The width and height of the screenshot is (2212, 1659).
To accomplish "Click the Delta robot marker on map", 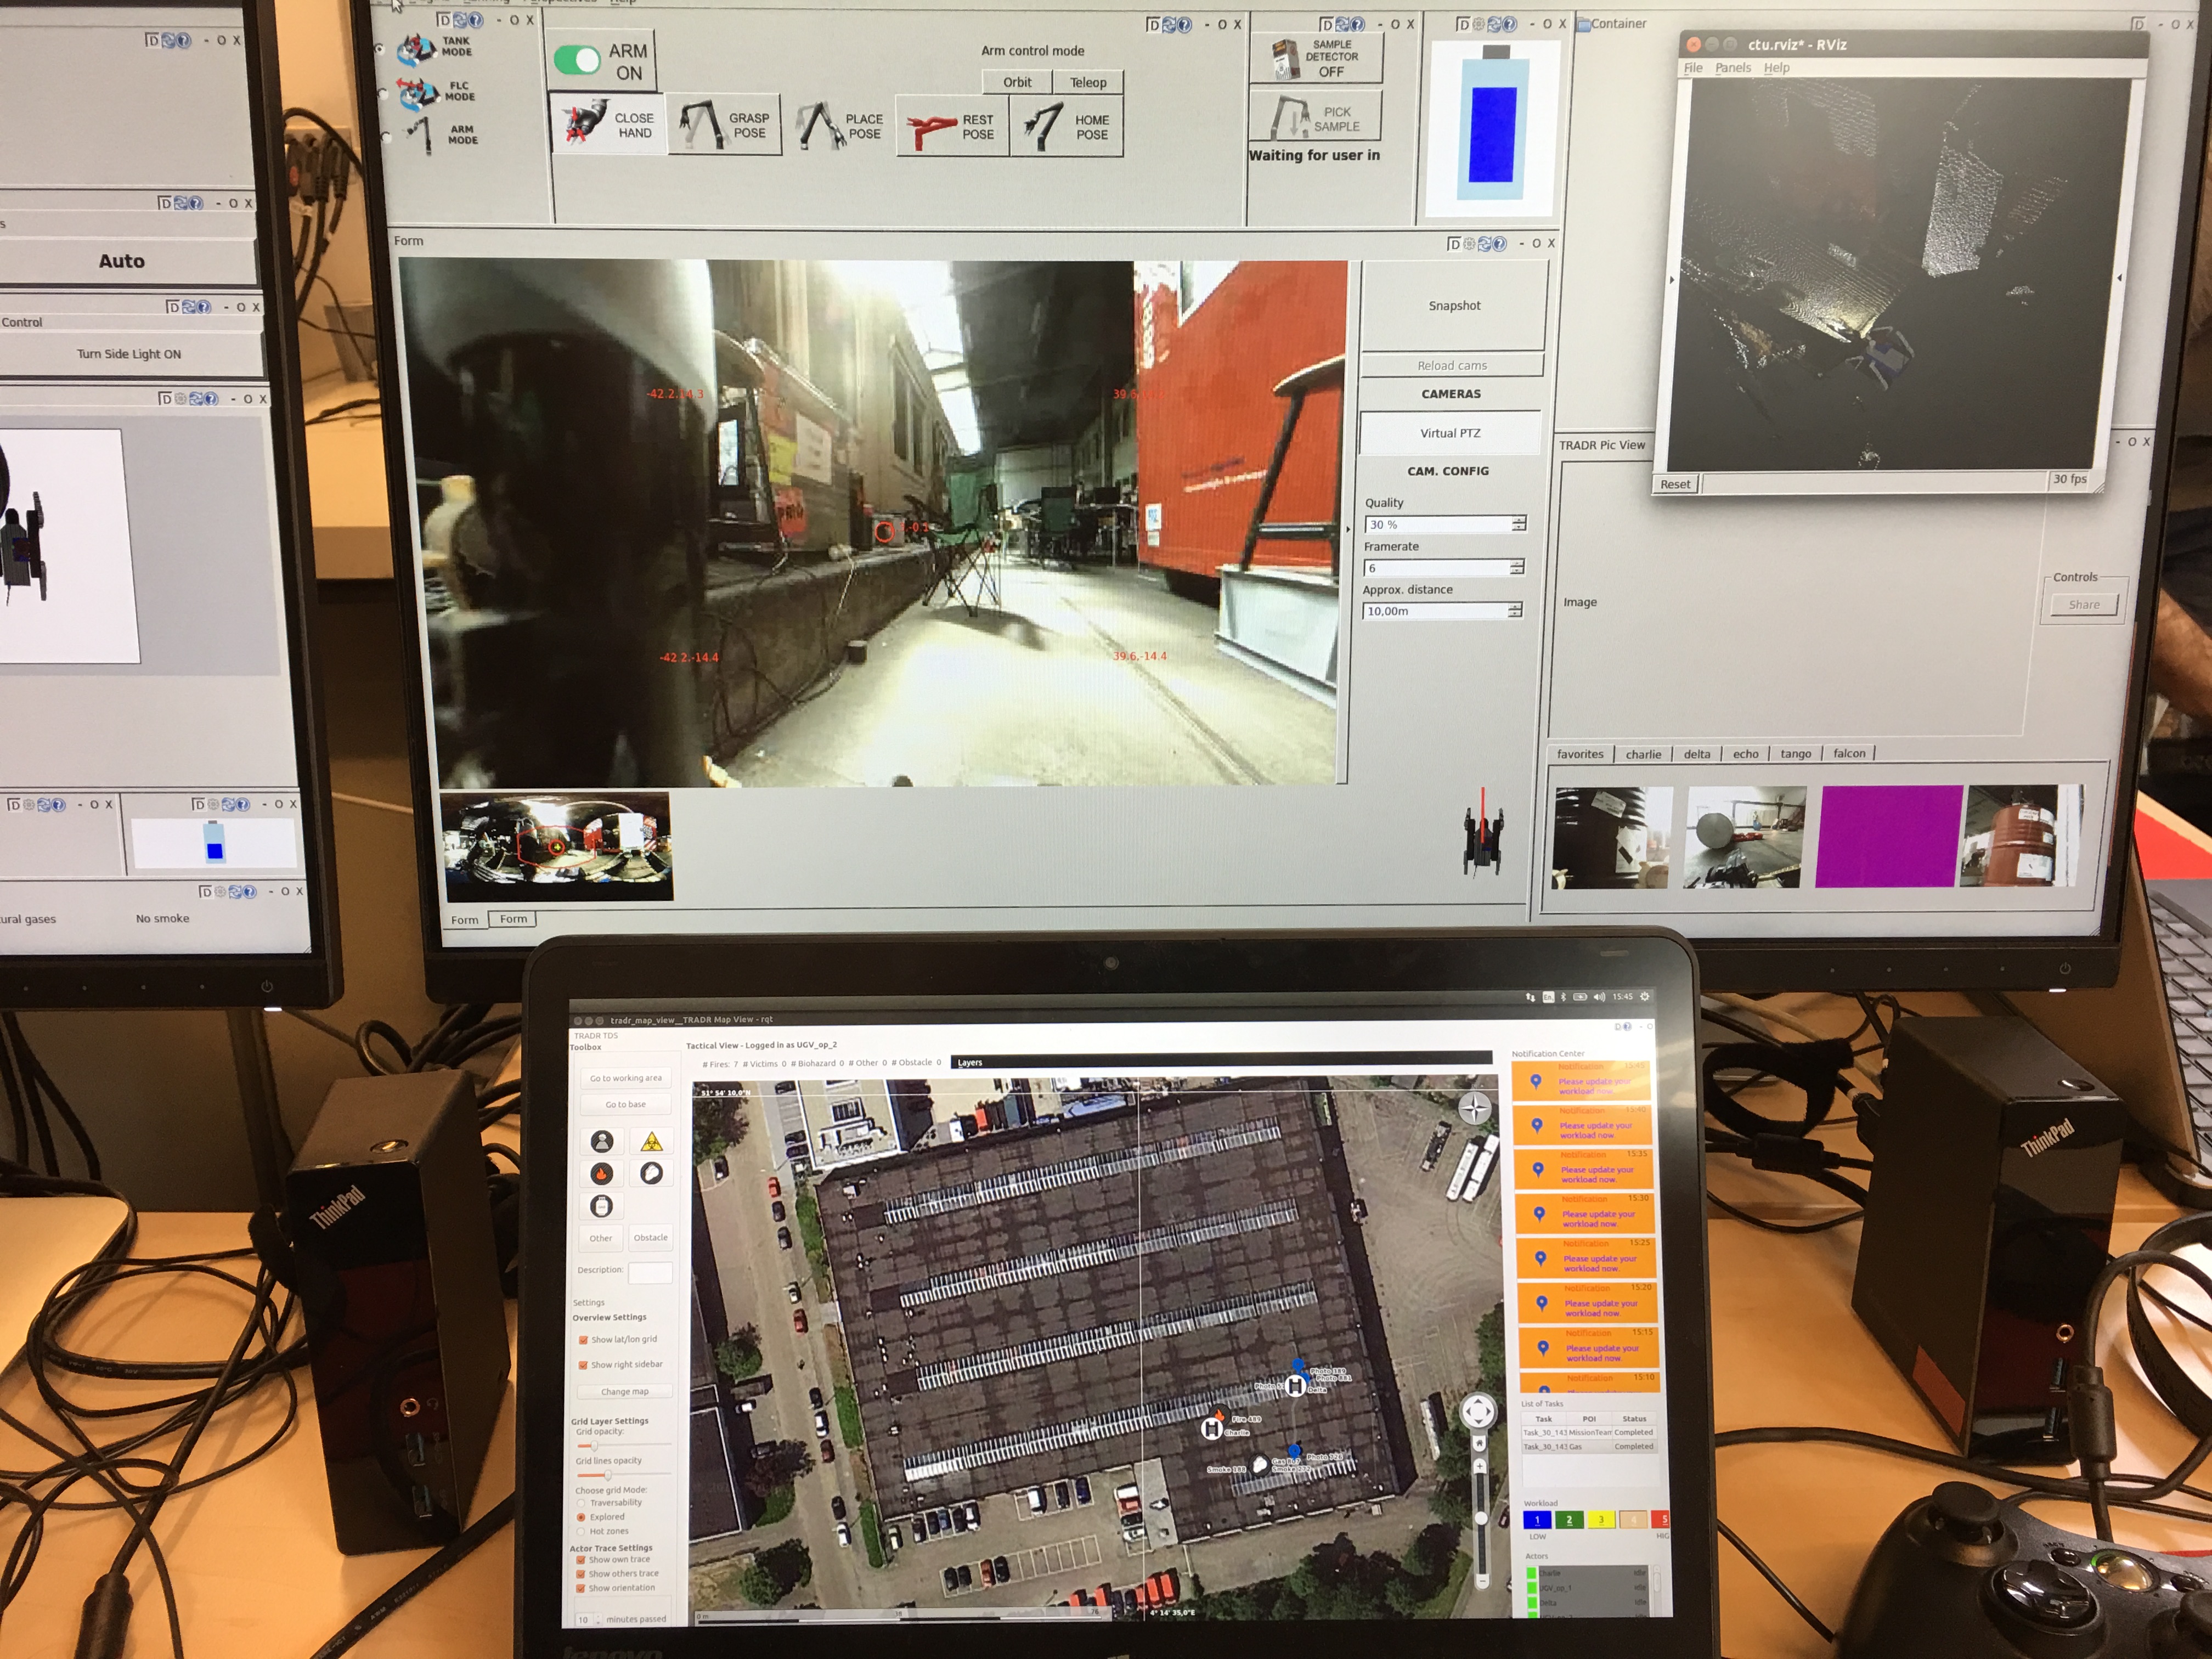I will [1295, 1385].
